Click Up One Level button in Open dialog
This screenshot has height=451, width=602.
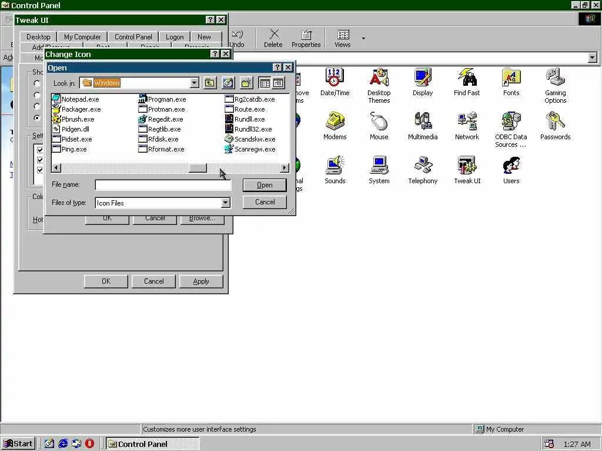pyautogui.click(x=210, y=83)
